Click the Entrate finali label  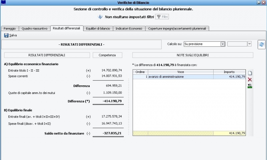[x=34, y=117]
